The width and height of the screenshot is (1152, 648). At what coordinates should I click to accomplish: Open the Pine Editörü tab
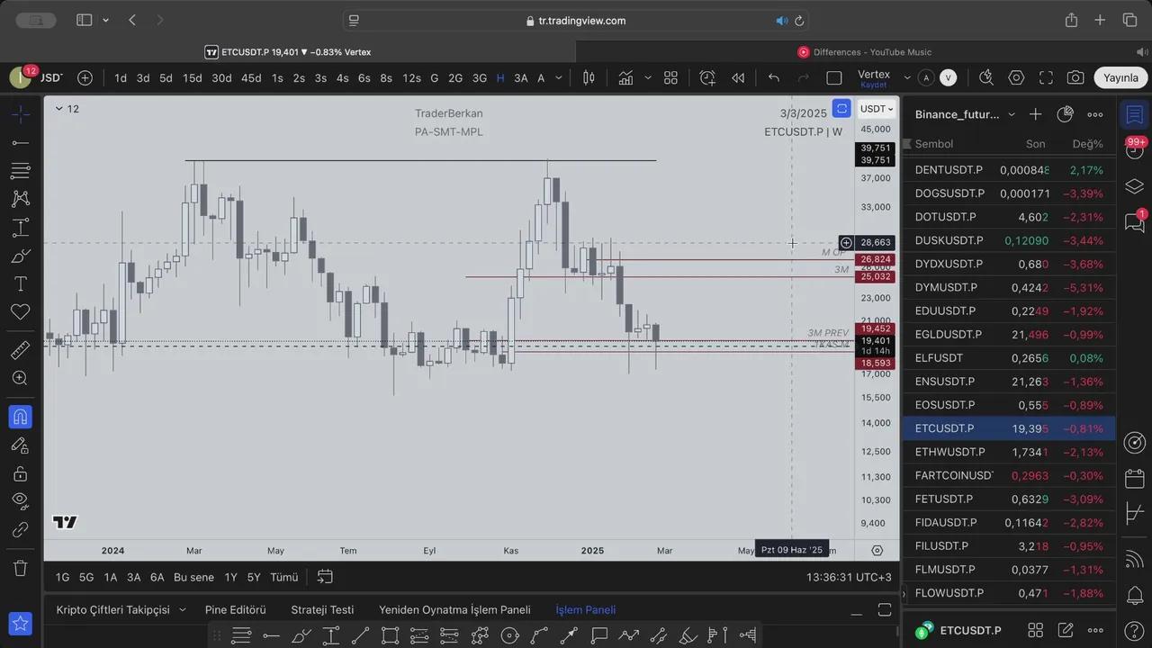(x=235, y=609)
